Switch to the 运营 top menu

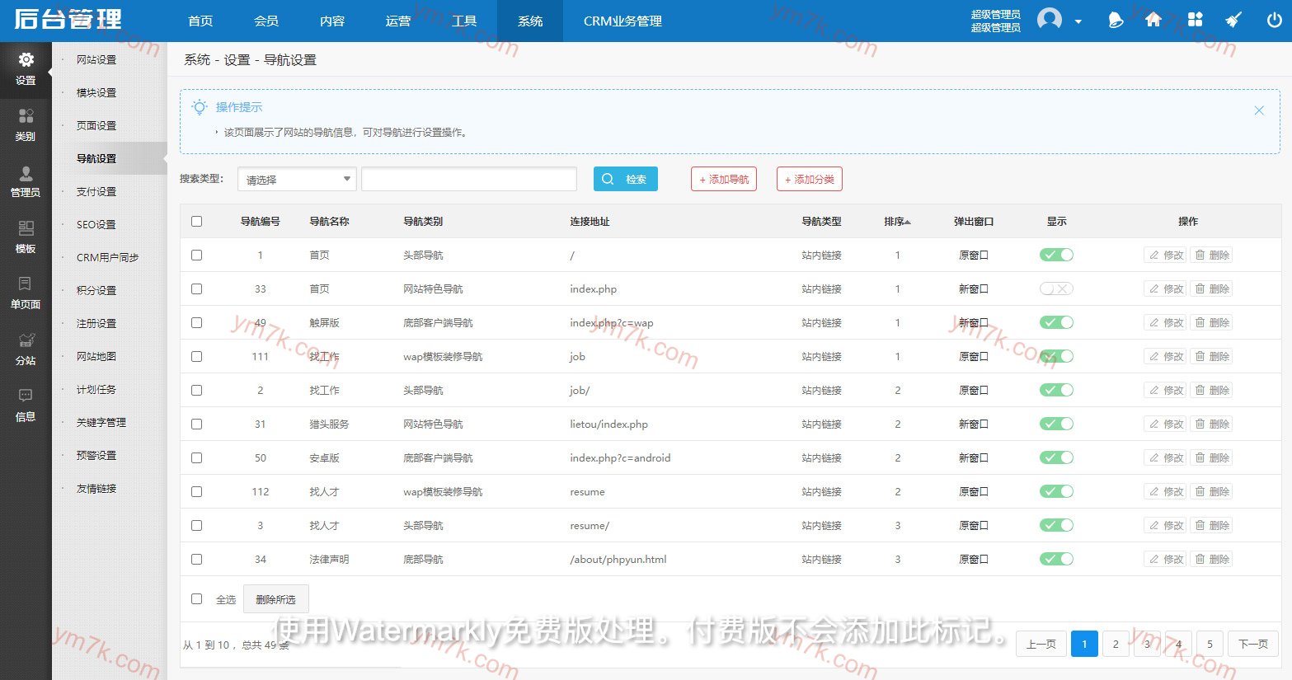pos(398,21)
